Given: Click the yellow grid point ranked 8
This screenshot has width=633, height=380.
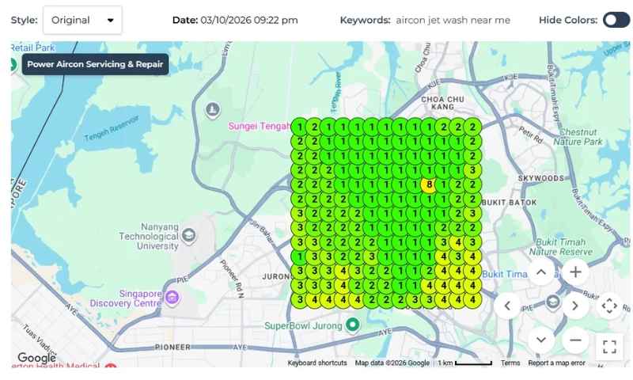Looking at the screenshot, I should click(x=429, y=184).
